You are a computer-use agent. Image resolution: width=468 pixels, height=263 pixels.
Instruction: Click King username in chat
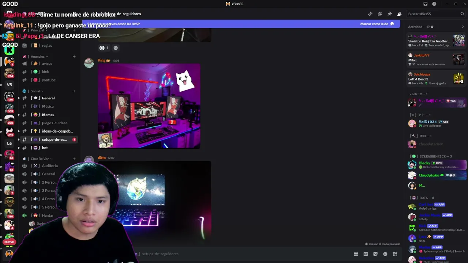tap(101, 60)
